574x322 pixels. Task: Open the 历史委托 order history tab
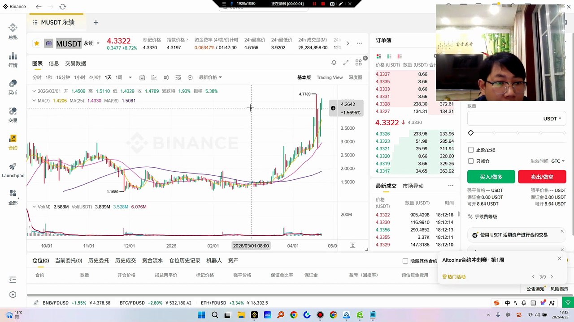99,260
